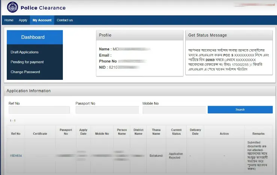Open Draft Applications in sidebar
Image resolution: width=277 pixels, height=175 pixels.
pos(25,52)
